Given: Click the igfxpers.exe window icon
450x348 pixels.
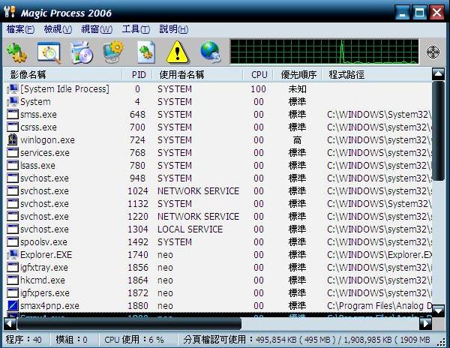Looking at the screenshot, I should pos(13,292).
